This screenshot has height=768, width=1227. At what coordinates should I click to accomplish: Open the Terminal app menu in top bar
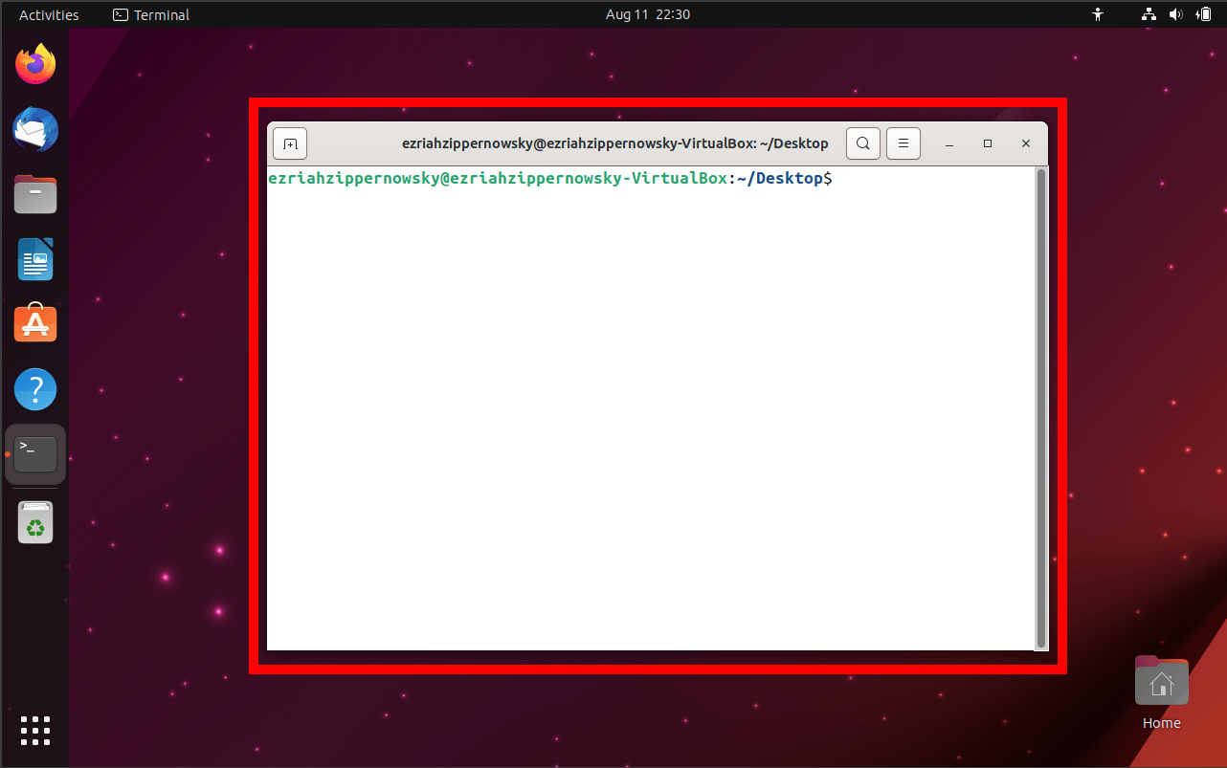(x=150, y=14)
